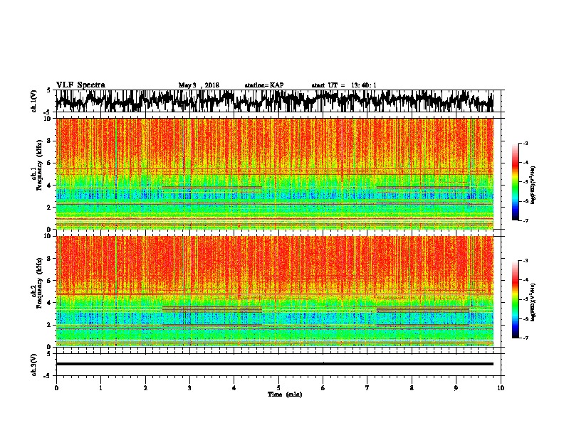Click the ch.1 spectrogram panel
The image size is (564, 435).
click(x=274, y=173)
